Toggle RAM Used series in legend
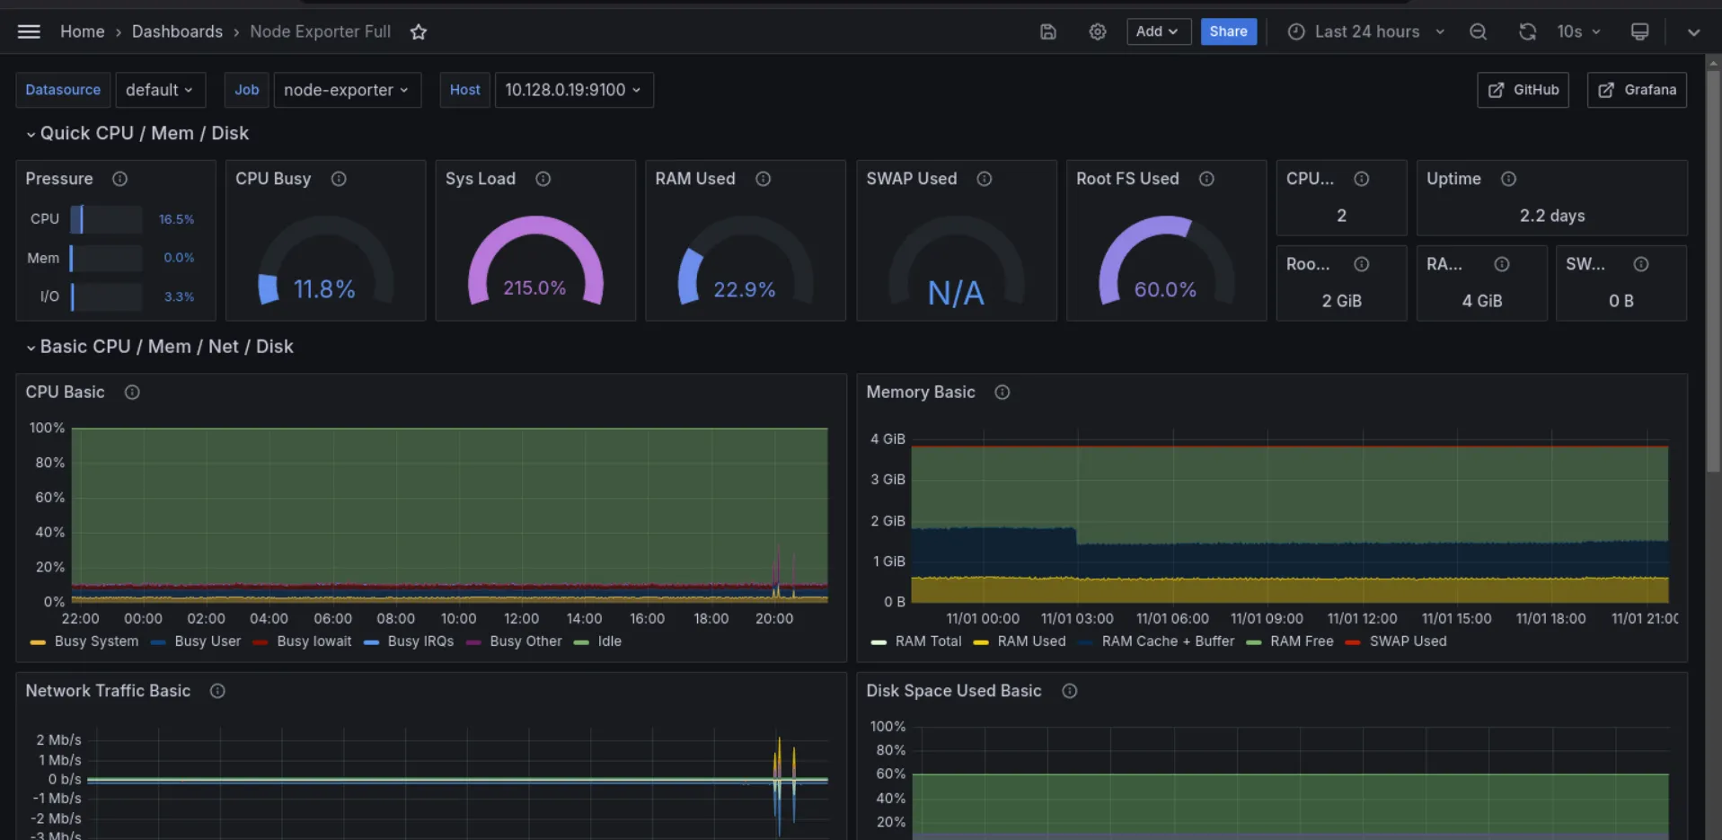 [1030, 641]
